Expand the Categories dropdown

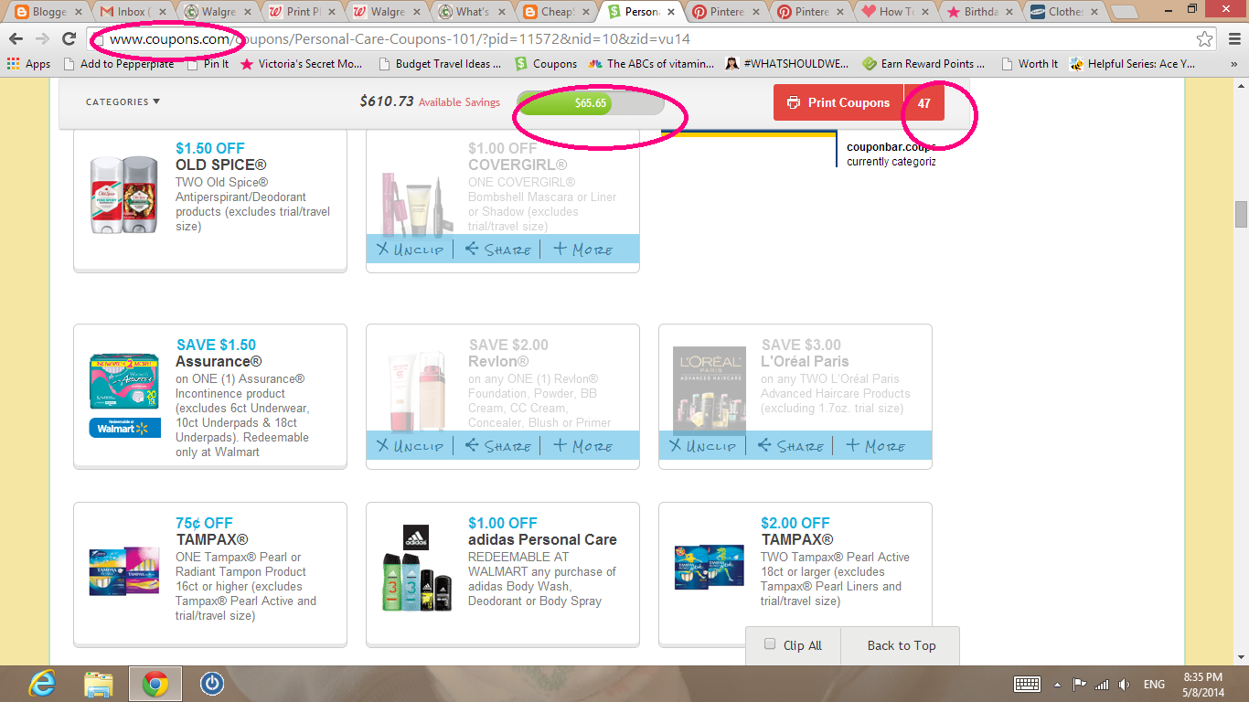pos(123,102)
